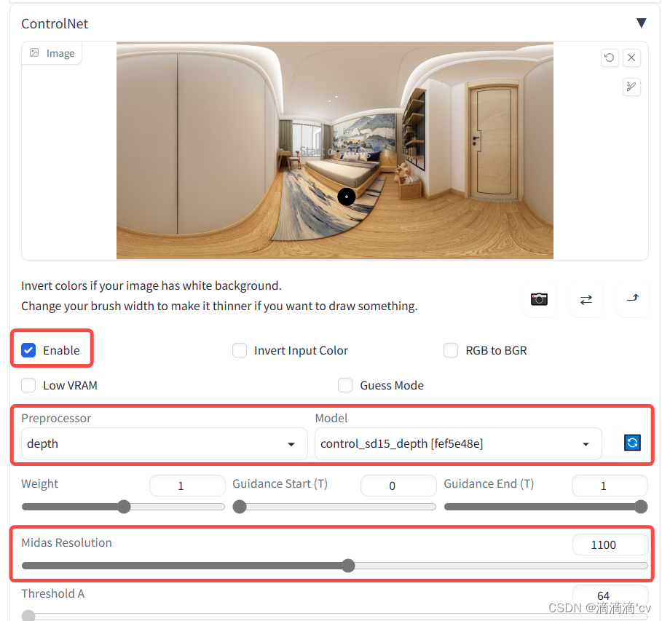Click the curved up arrow icon
The image size is (662, 621).
click(632, 299)
